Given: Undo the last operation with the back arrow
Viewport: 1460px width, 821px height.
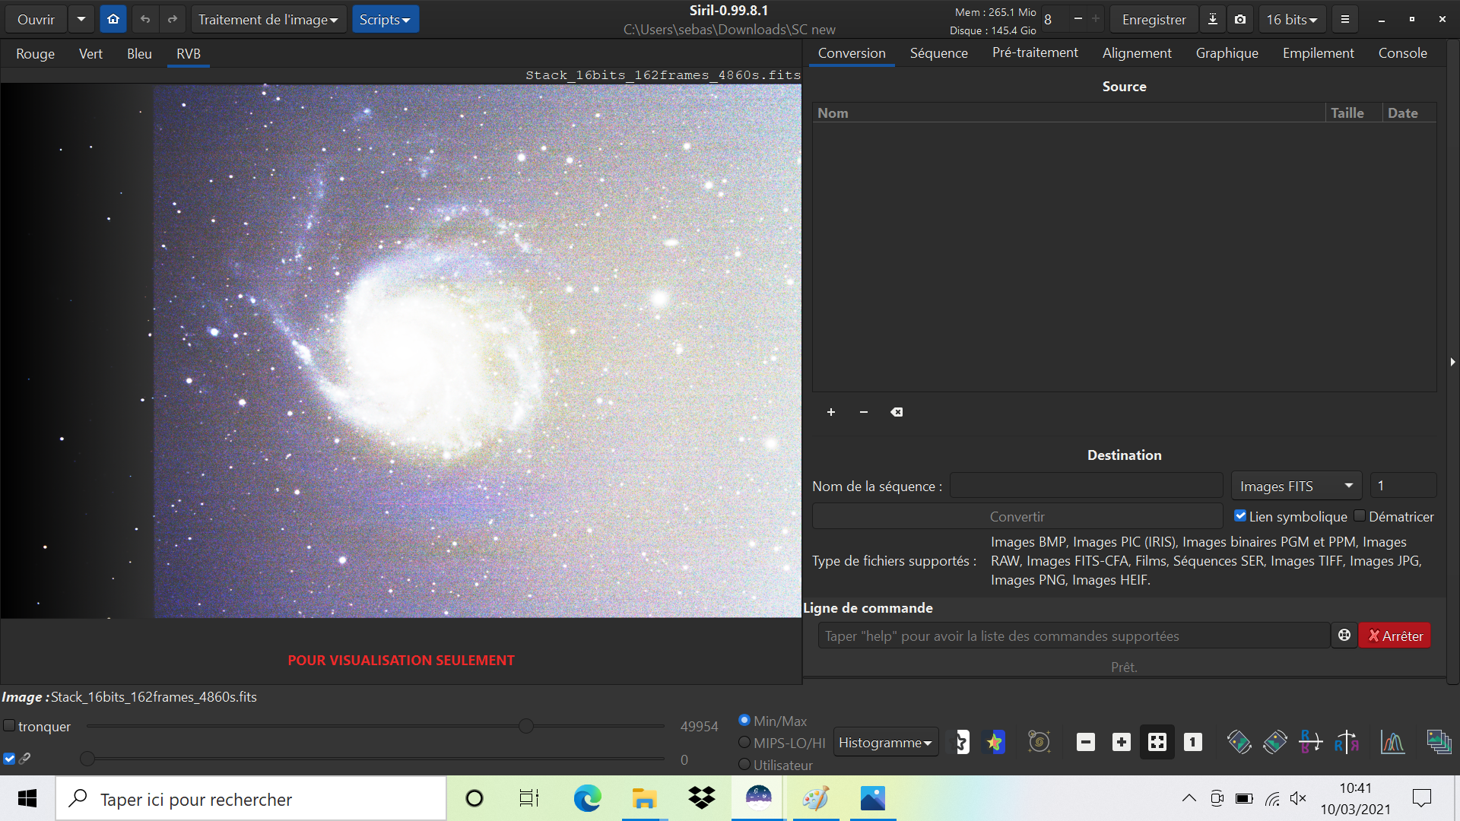Looking at the screenshot, I should pos(145,19).
